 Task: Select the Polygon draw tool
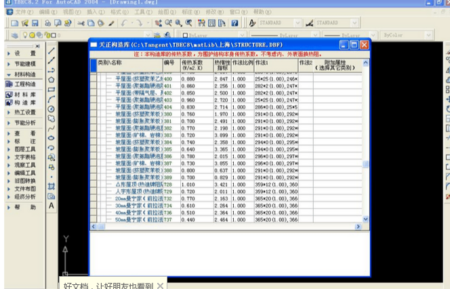pos(52,80)
